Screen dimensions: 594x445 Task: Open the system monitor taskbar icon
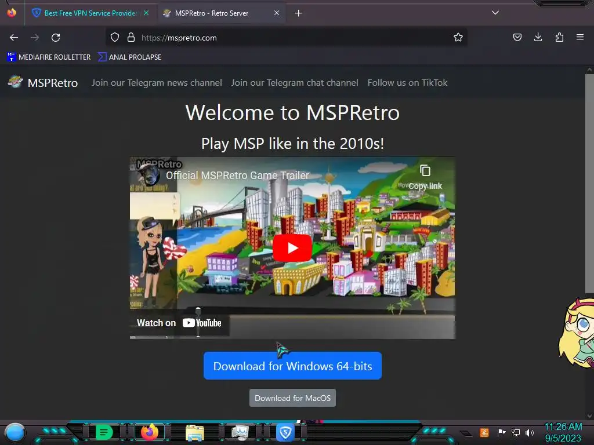pos(240,432)
